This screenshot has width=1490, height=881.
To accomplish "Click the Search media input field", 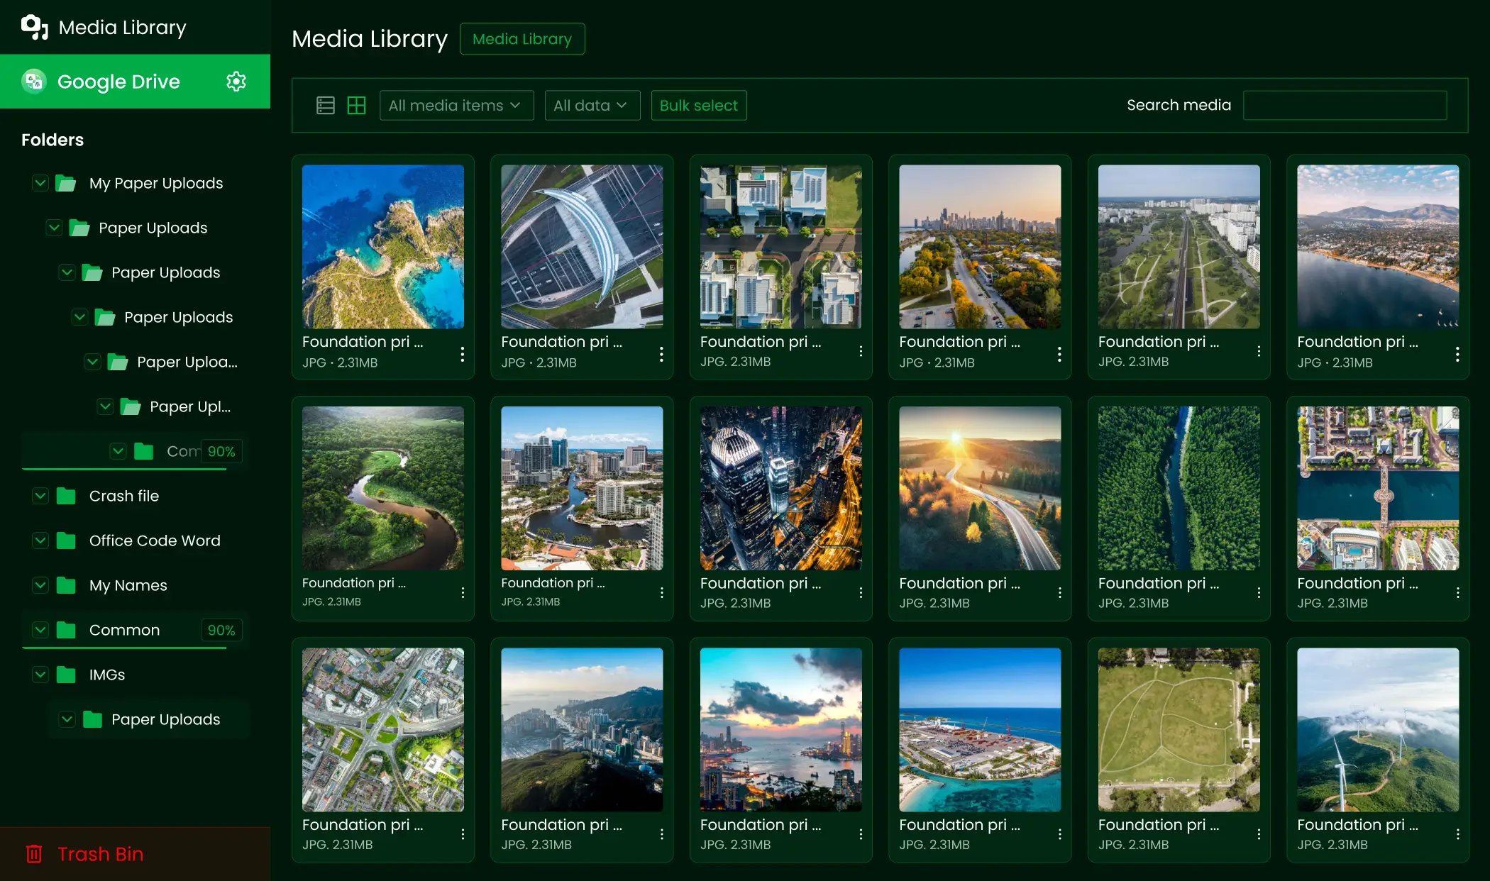I will [x=1345, y=105].
